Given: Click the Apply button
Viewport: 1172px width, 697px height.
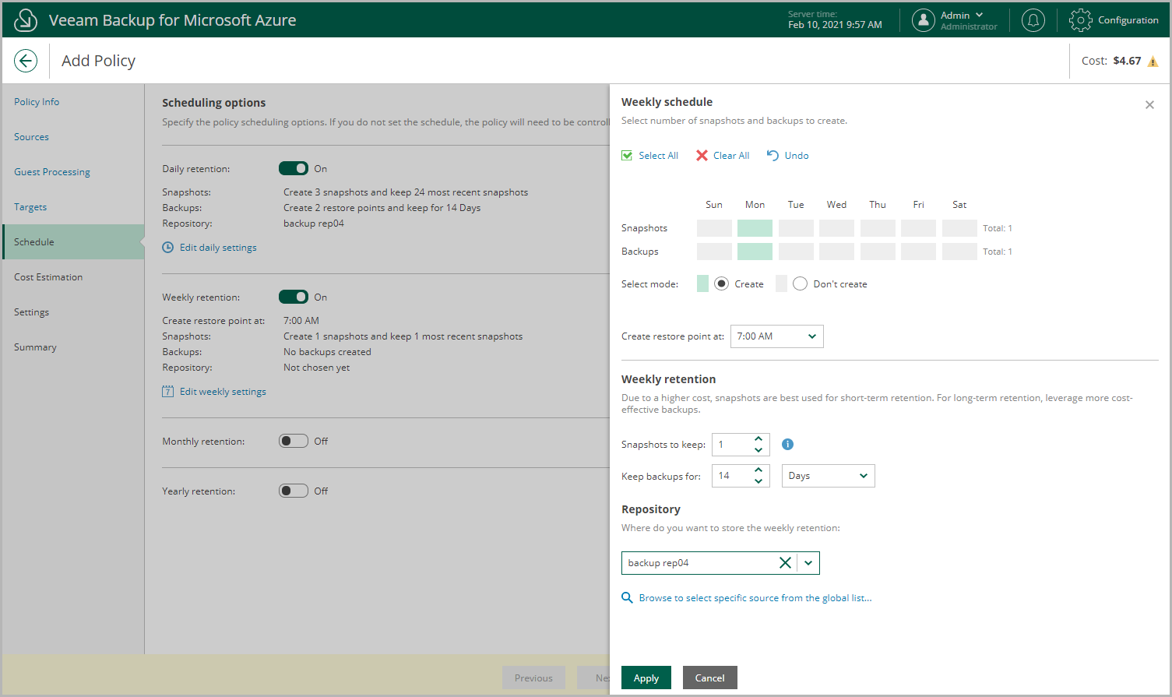Looking at the screenshot, I should (x=646, y=678).
